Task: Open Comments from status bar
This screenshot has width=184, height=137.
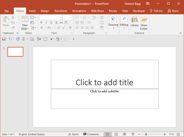Action: click(91, 134)
